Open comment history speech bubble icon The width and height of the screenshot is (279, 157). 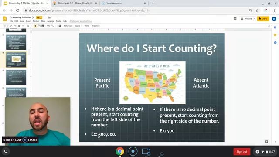coord(235,19)
